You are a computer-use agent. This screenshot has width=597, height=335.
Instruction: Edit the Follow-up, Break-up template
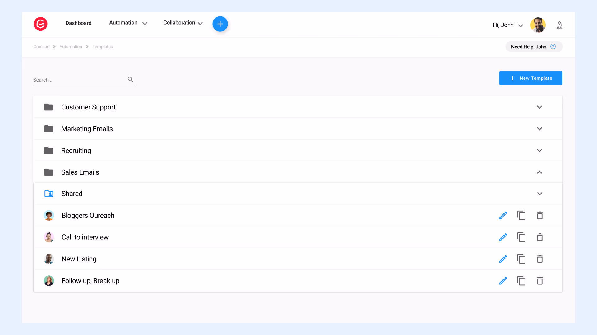(503, 281)
